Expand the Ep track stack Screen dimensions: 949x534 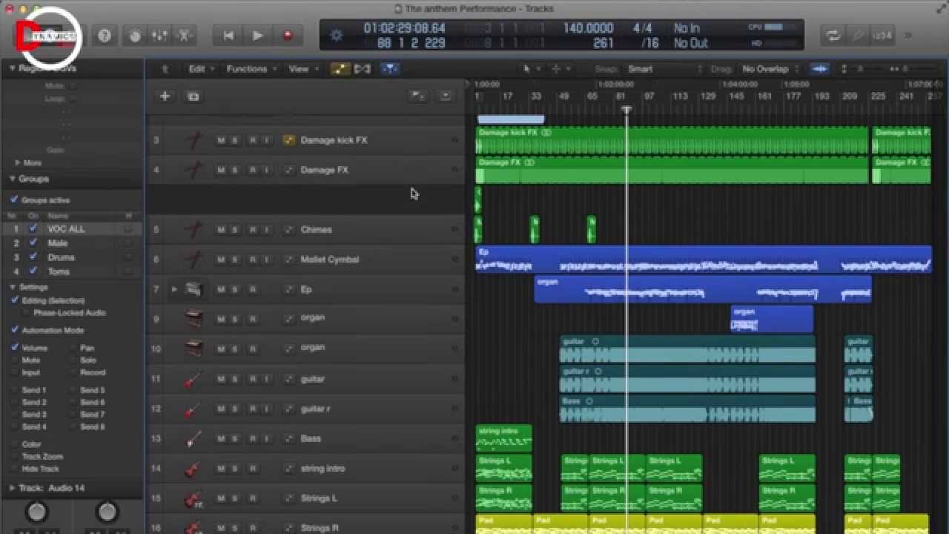click(174, 289)
